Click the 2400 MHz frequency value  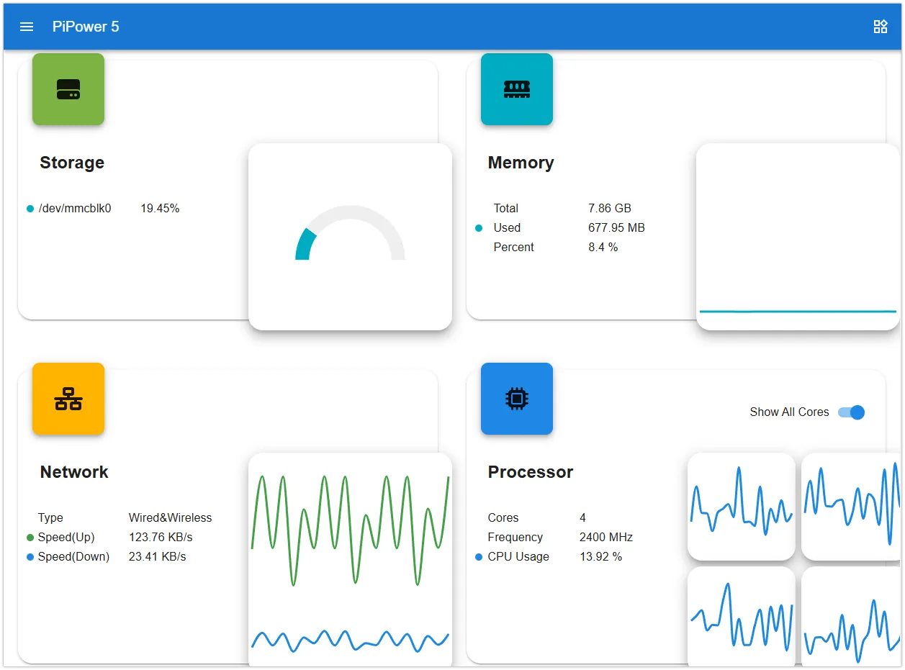pyautogui.click(x=606, y=538)
